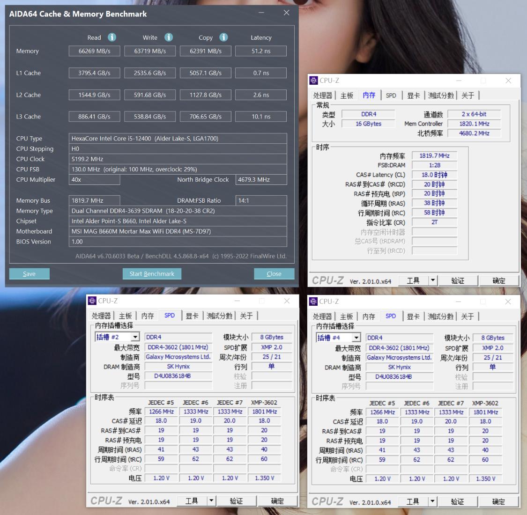Click the CPU-Z title bar icon of top-right window
Screen dimensions: 527x515
[313, 81]
